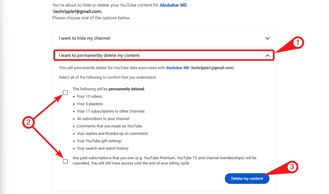Click the up chevron on the delete content section
This screenshot has width=329, height=194.
point(267,55)
